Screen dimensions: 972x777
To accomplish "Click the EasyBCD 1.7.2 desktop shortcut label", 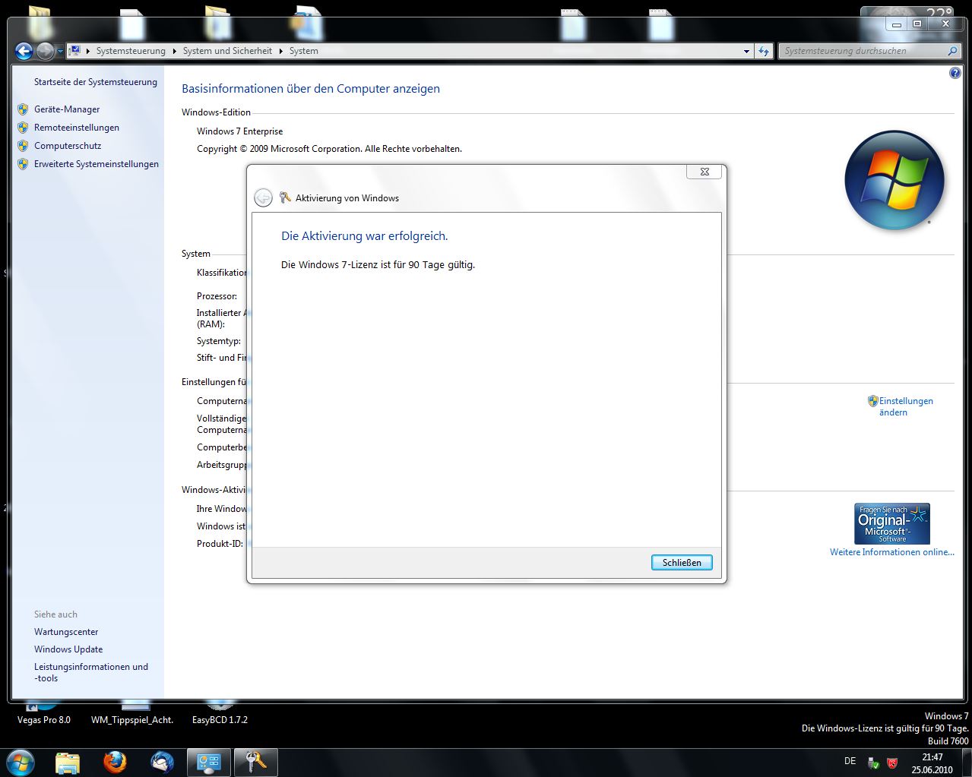I will 220,720.
